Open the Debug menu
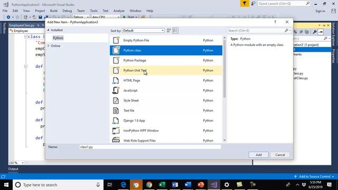The width and height of the screenshot is (338, 190). coord(67,11)
